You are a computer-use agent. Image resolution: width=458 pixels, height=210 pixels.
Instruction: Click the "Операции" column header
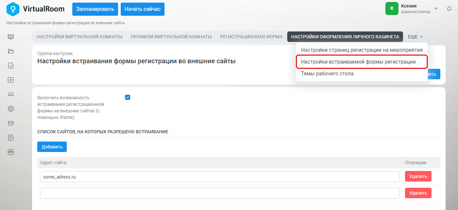point(415,162)
